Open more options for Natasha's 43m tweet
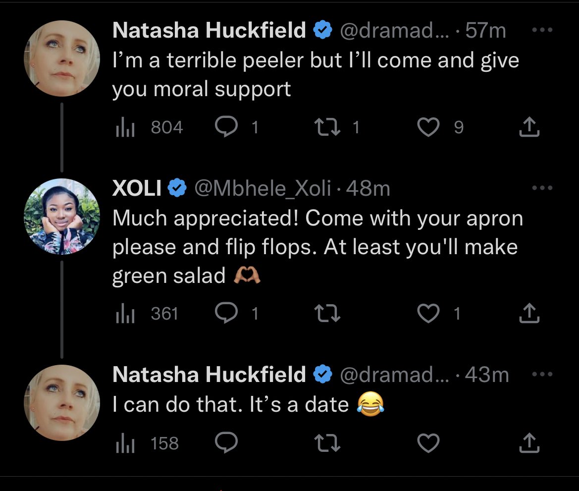Image resolution: width=579 pixels, height=491 pixels. point(542,374)
